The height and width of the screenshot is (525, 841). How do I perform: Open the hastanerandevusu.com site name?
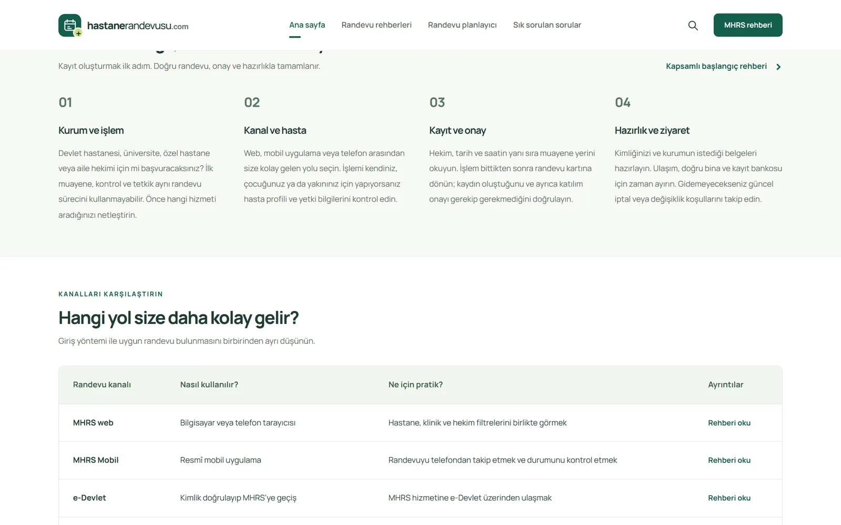[x=138, y=26]
